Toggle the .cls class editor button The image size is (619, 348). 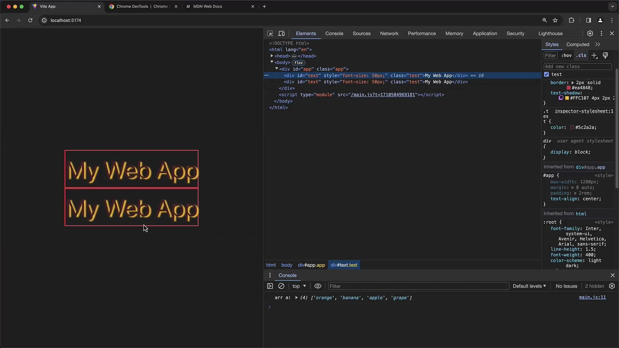click(580, 55)
